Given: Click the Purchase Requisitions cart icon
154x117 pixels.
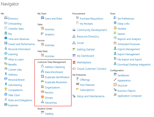Looking at the screenshot, I should (x=77, y=18).
